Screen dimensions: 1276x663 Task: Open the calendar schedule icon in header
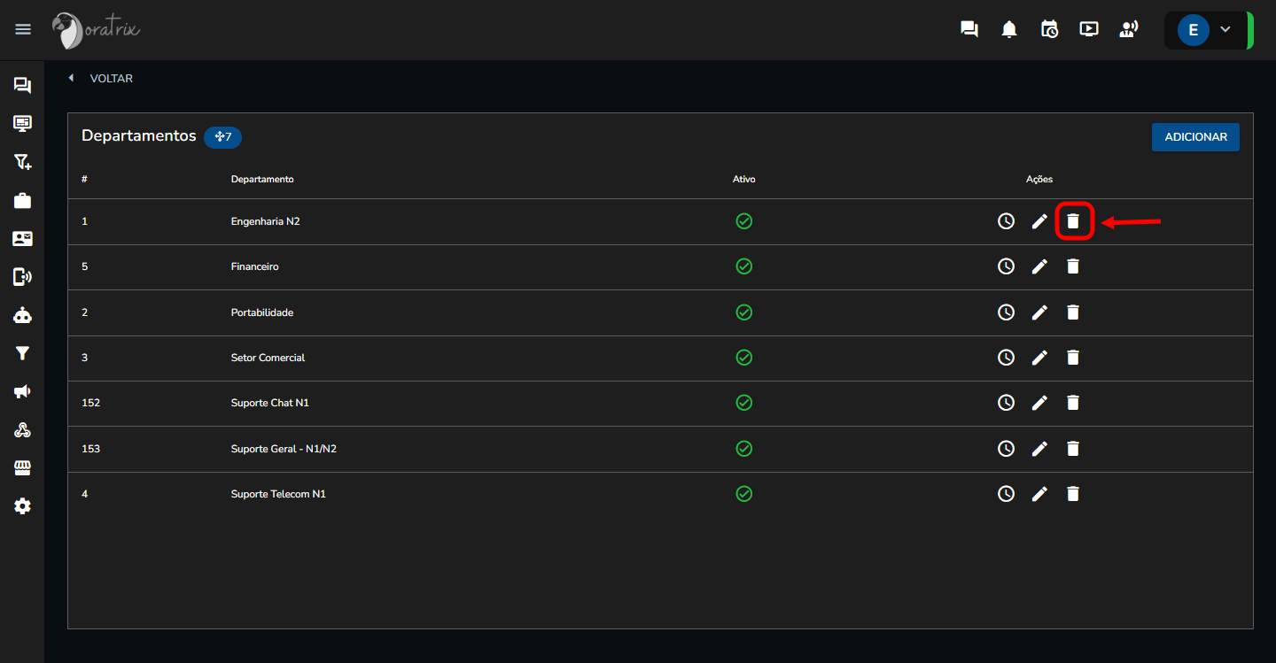click(x=1049, y=30)
